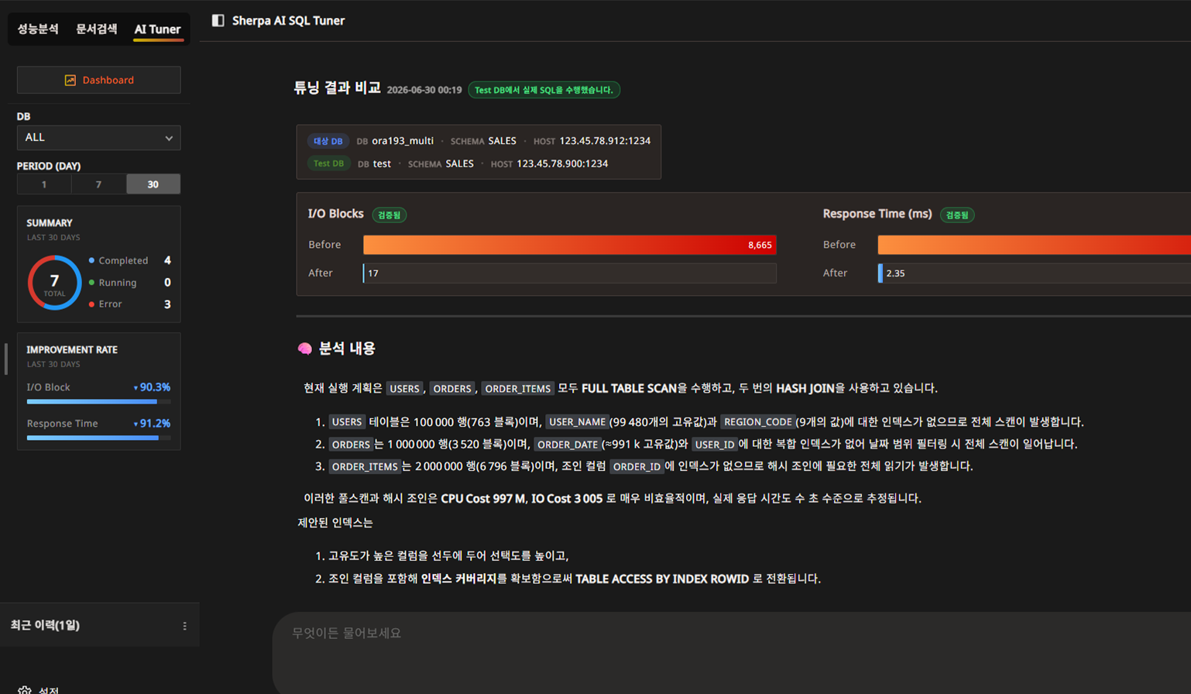Click the USER_NAME column tag
1191x694 pixels.
pyautogui.click(x=577, y=422)
